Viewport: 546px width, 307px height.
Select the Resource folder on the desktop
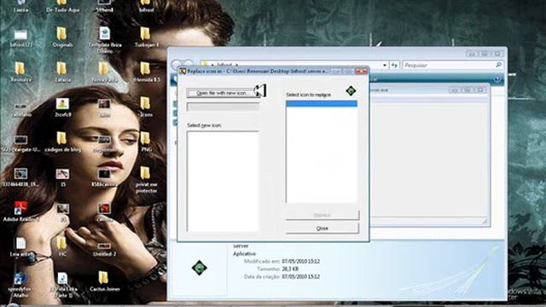[x=20, y=72]
